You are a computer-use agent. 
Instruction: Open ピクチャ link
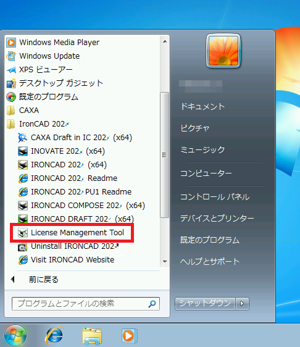coord(195,128)
